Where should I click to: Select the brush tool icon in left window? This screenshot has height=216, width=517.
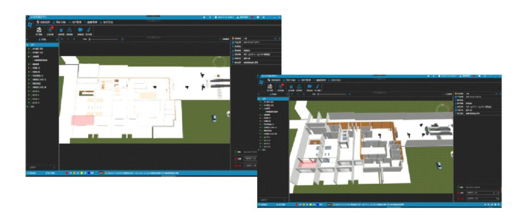pyautogui.click(x=88, y=30)
